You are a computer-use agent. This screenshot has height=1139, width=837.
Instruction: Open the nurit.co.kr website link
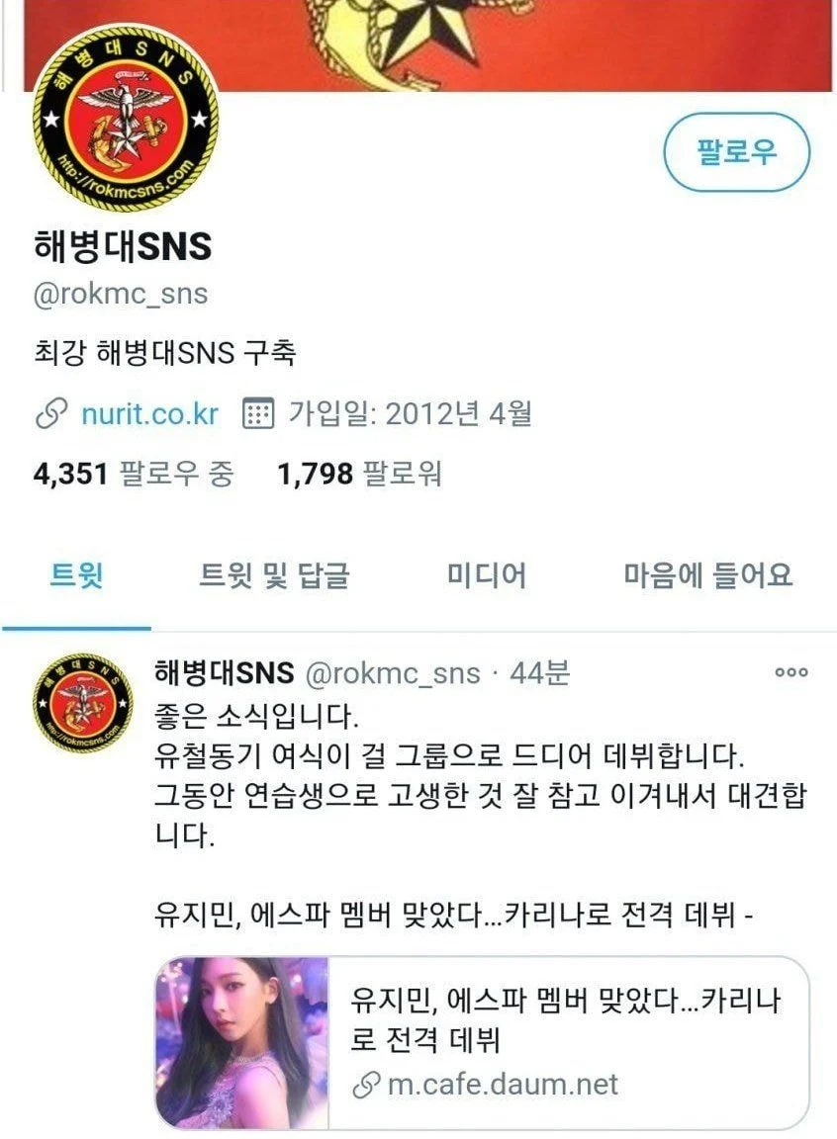click(149, 413)
